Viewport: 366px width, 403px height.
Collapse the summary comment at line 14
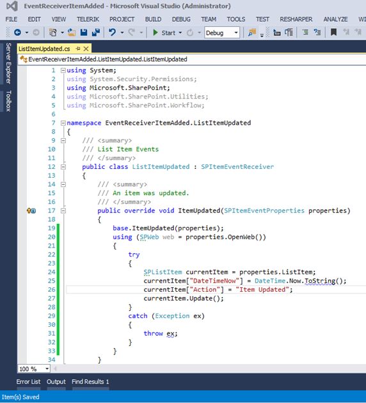click(x=63, y=184)
